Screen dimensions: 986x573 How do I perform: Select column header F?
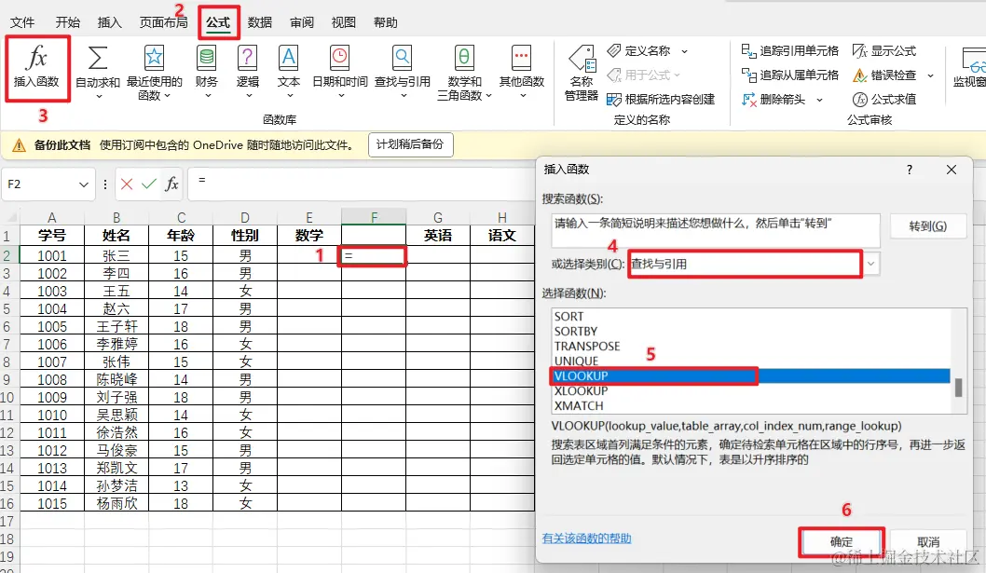point(374,218)
